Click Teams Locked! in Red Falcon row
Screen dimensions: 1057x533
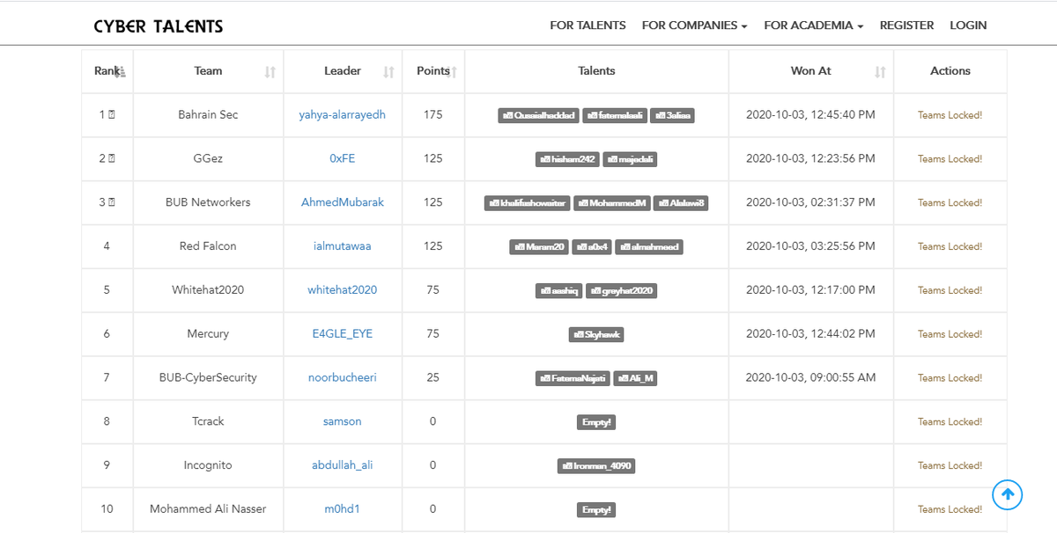pyautogui.click(x=950, y=246)
